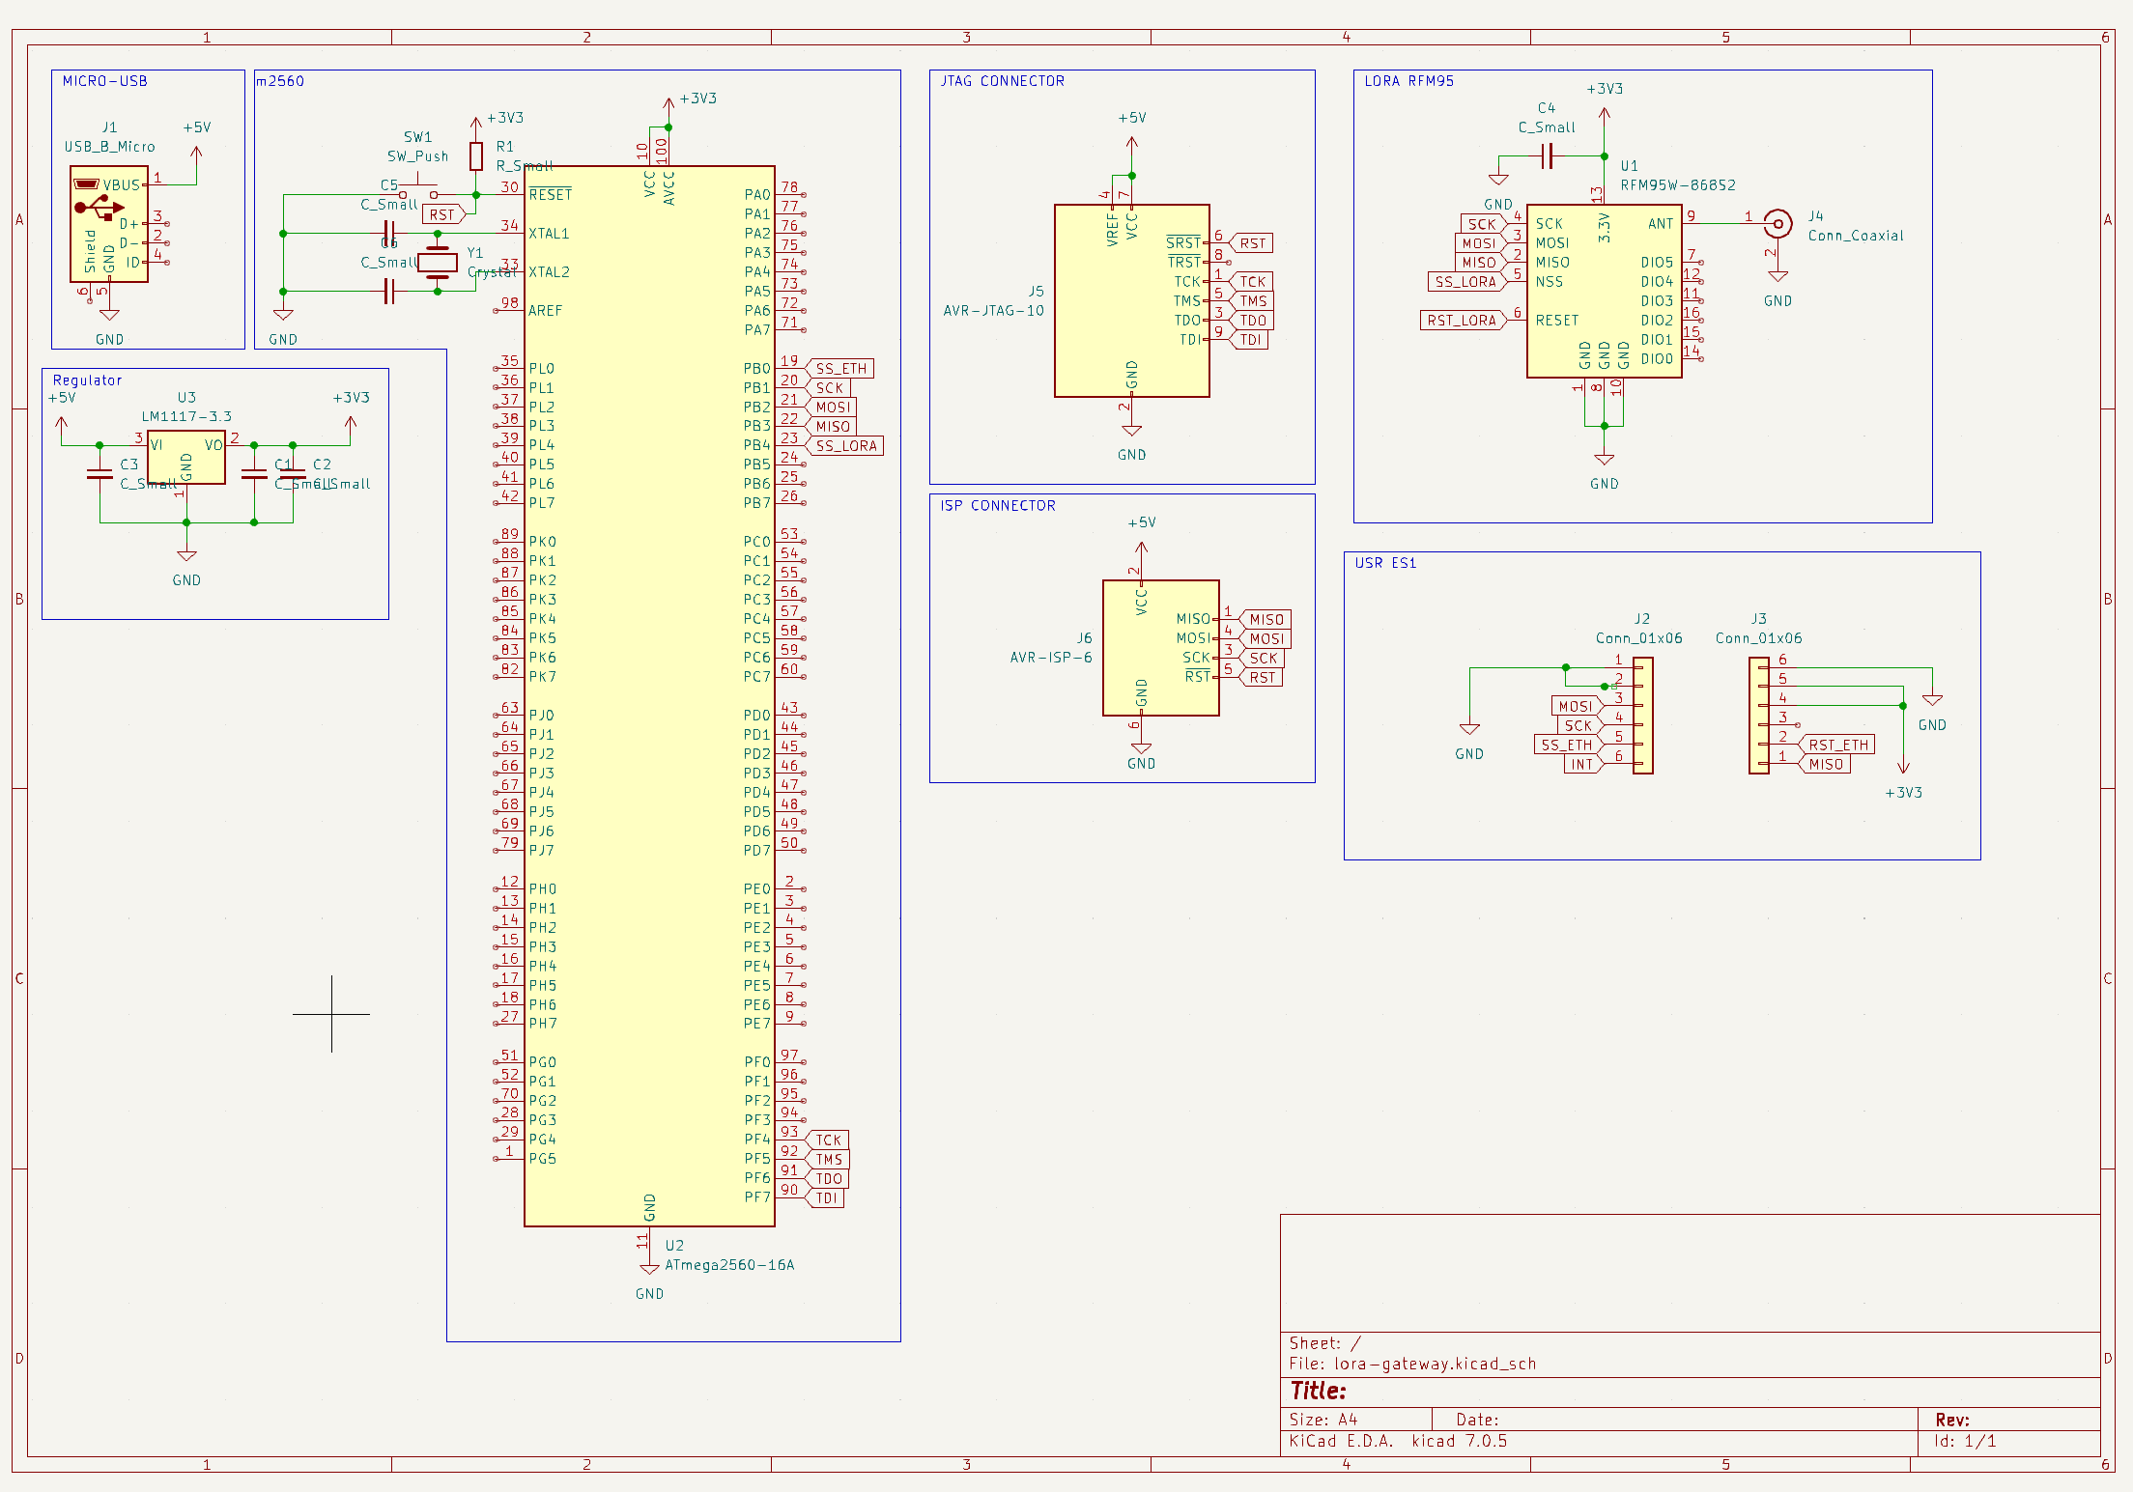This screenshot has width=2133, height=1492.
Task: Click the 'RFM95W-868S2' value text
Action: 1678,185
